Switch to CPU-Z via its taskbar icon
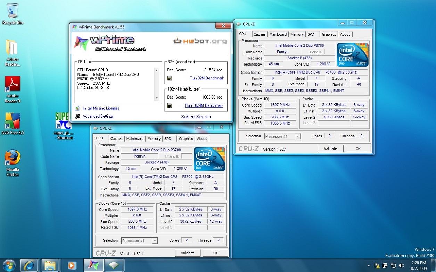 pyautogui.click(x=114, y=265)
